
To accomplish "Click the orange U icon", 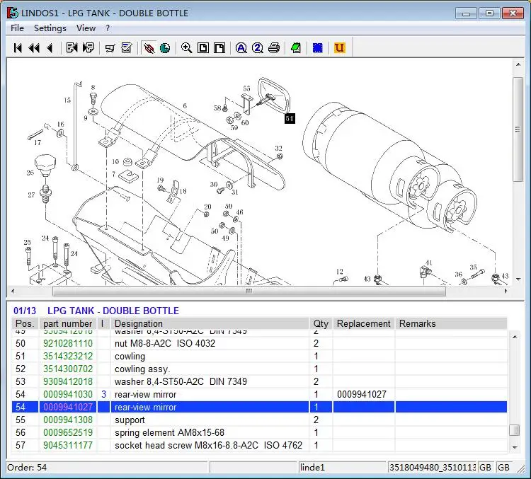I will pyautogui.click(x=340, y=47).
